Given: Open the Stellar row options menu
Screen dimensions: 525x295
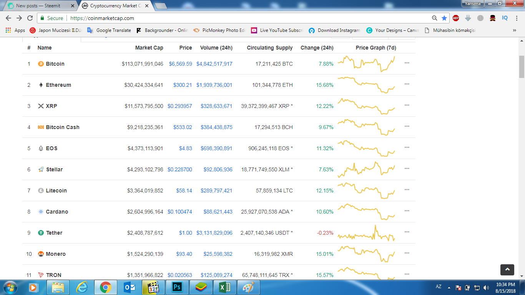Looking at the screenshot, I should (407, 169).
